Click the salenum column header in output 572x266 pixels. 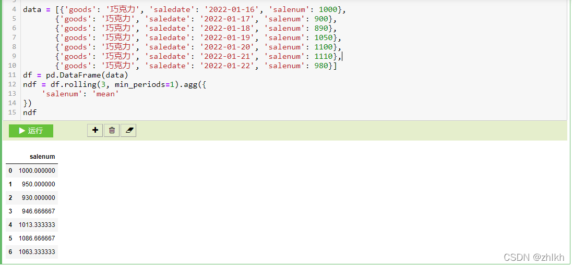(42, 156)
